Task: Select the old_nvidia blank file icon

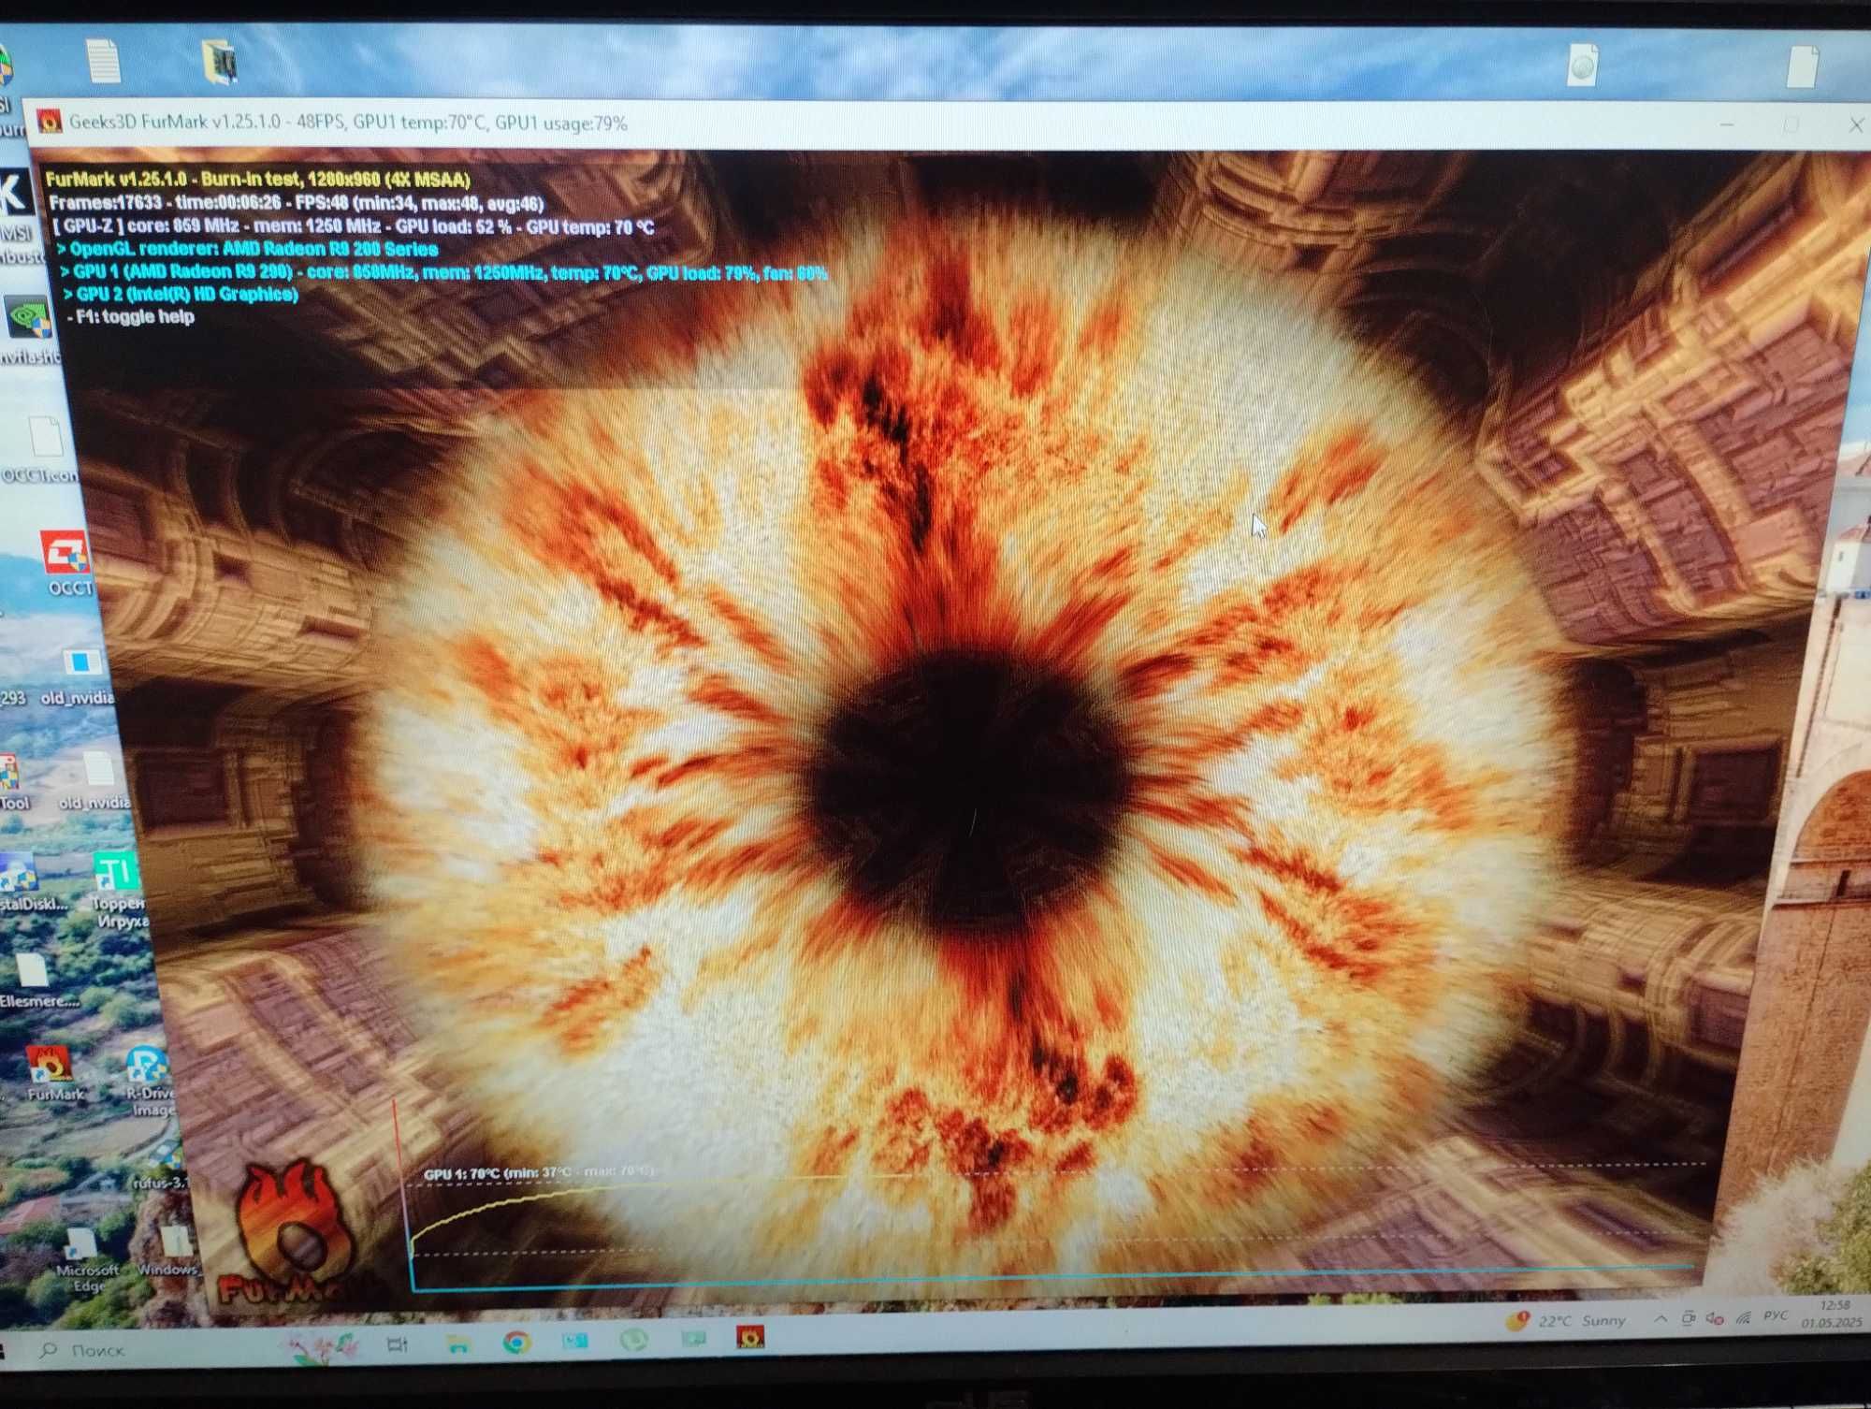Action: (x=94, y=781)
